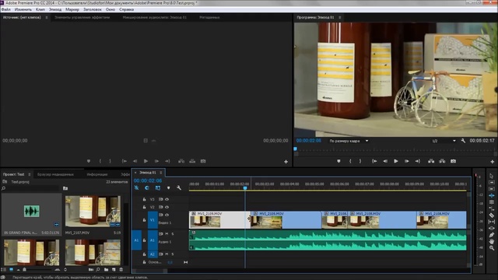Export frame with Source monitor camera icon
This screenshot has height=280, width=498.
pos(203,161)
